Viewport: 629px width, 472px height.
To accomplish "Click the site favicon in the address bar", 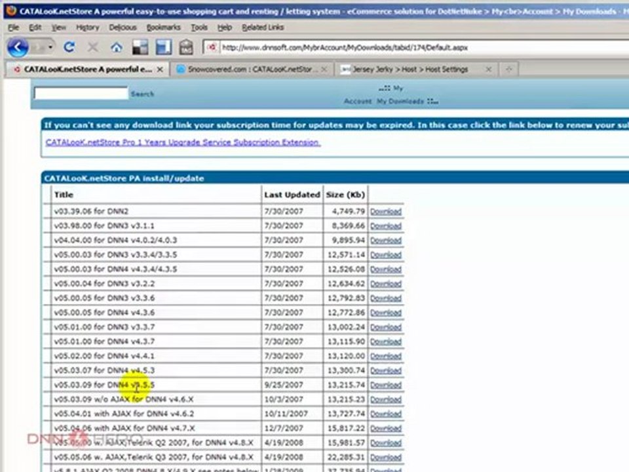I will (x=212, y=47).
